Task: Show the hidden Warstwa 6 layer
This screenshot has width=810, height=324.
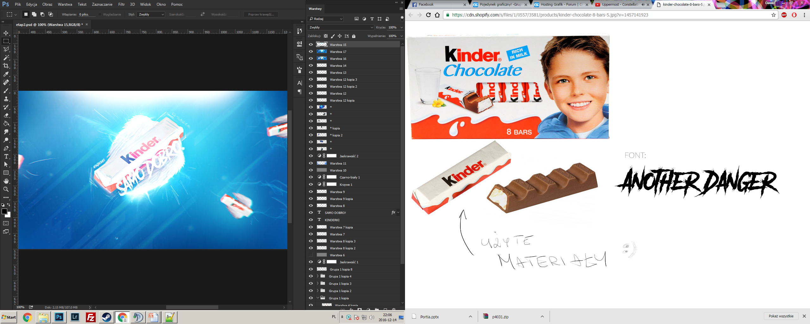Action: pyautogui.click(x=311, y=255)
